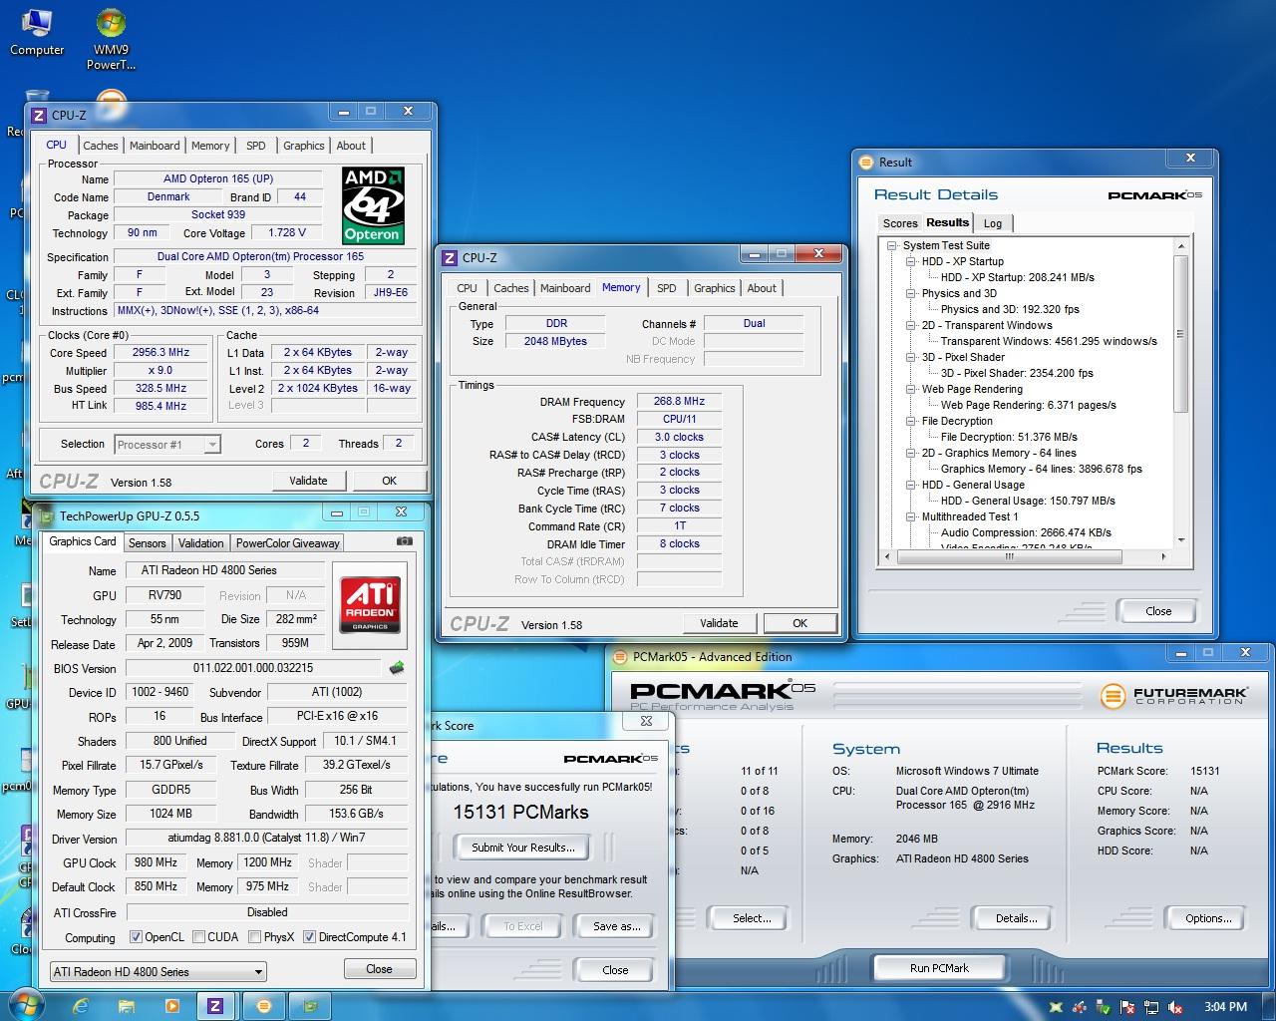
Task: Toggle the CUDA checkbox in GPU-Z
Action: point(198,937)
